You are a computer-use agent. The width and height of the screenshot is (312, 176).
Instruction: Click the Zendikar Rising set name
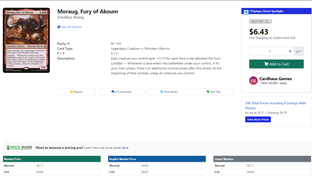(x=70, y=17)
